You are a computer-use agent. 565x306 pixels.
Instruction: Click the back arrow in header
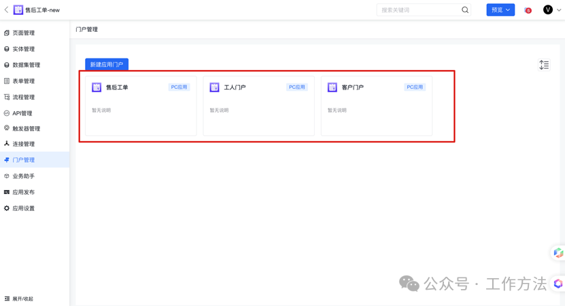[x=6, y=10]
